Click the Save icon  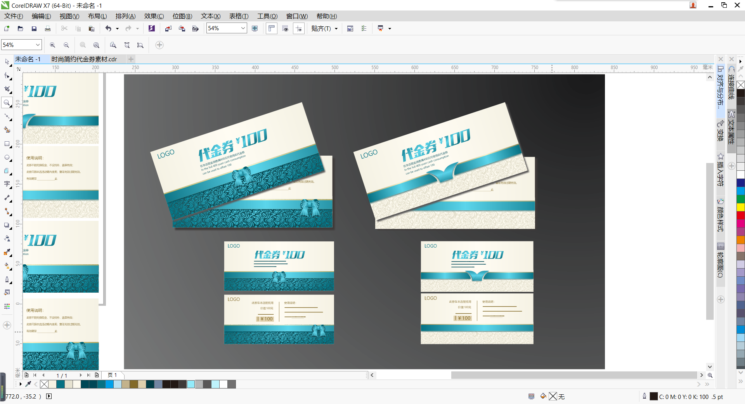pos(34,28)
